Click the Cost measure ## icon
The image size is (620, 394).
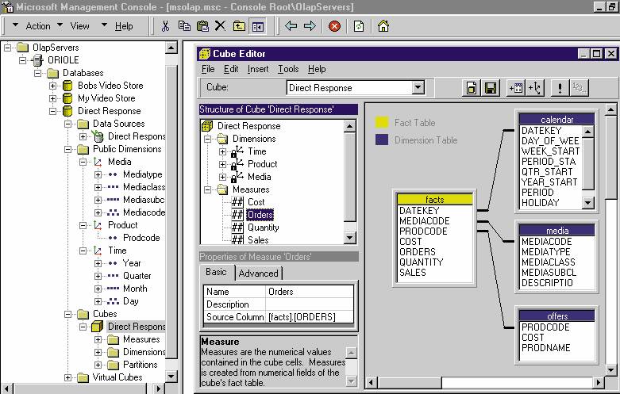coord(237,202)
